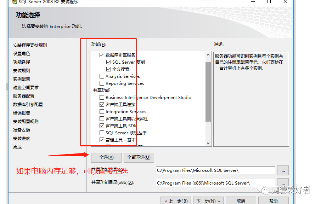
Task: Browse shared feature directory button
Action: pos(283,170)
